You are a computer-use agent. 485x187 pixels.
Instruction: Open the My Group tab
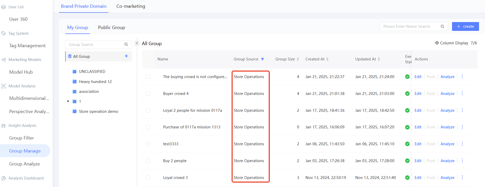point(78,27)
